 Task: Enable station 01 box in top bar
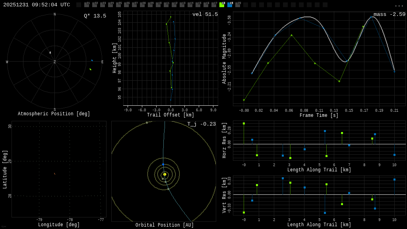(87, 5)
